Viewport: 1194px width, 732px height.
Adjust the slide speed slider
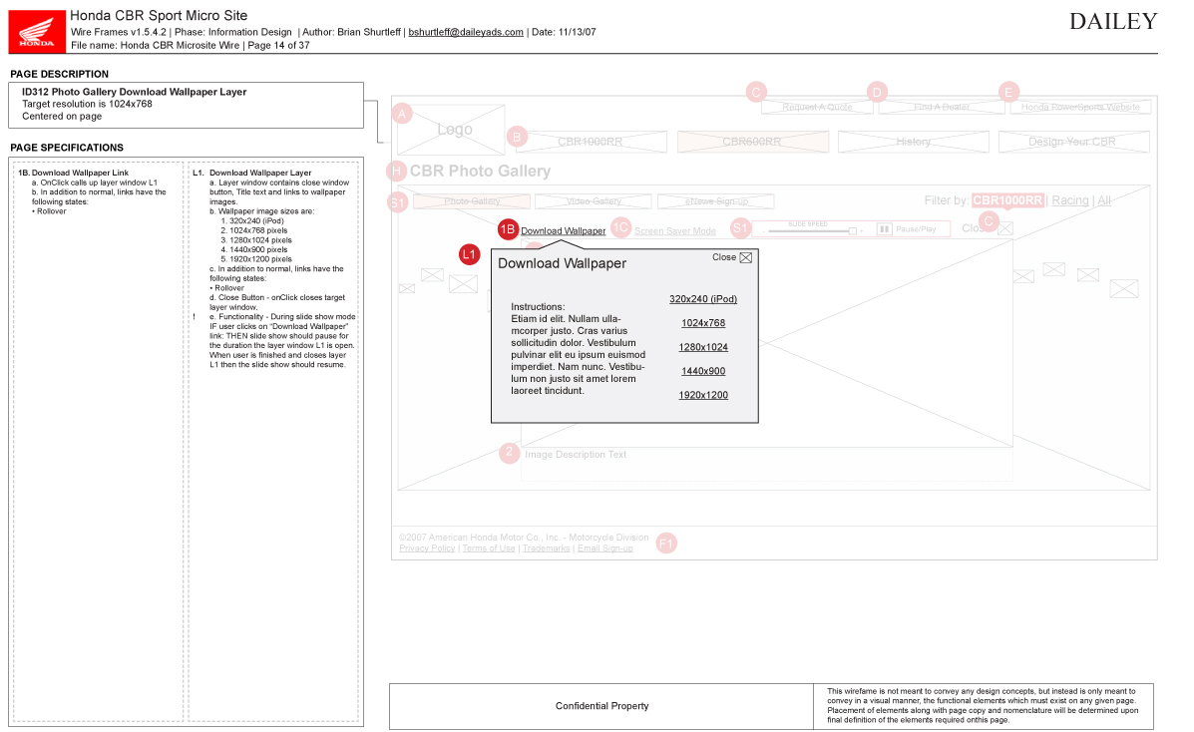click(814, 230)
